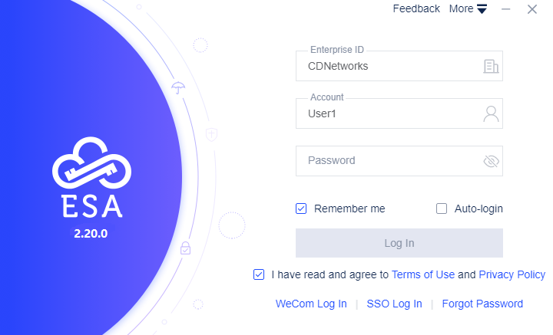The height and width of the screenshot is (335, 553).
Task: Click the 2.20.0 version label
Action: point(91,233)
